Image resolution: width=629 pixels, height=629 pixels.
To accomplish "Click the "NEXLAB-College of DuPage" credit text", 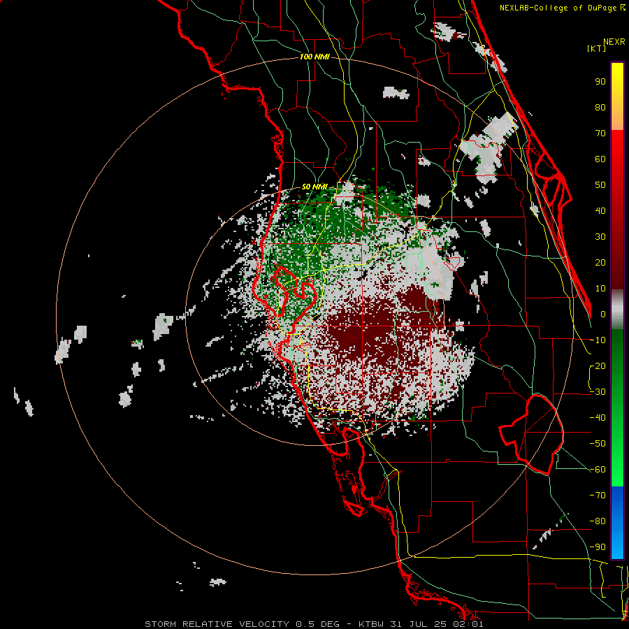I will click(x=558, y=8).
